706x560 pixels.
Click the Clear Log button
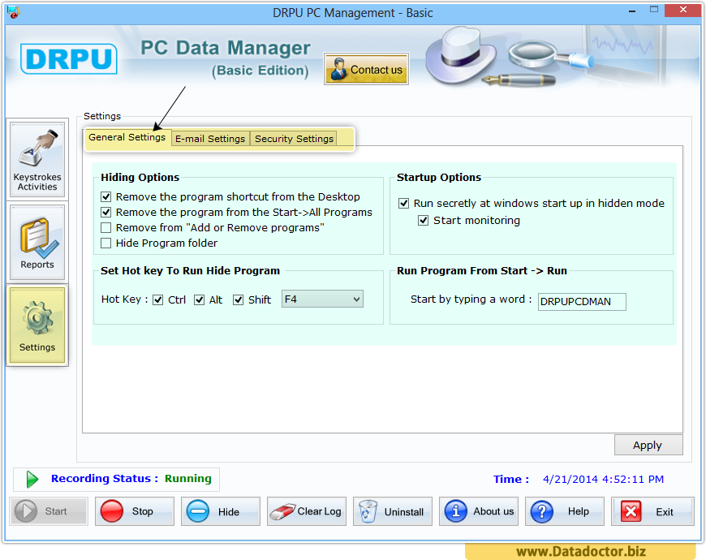(307, 511)
